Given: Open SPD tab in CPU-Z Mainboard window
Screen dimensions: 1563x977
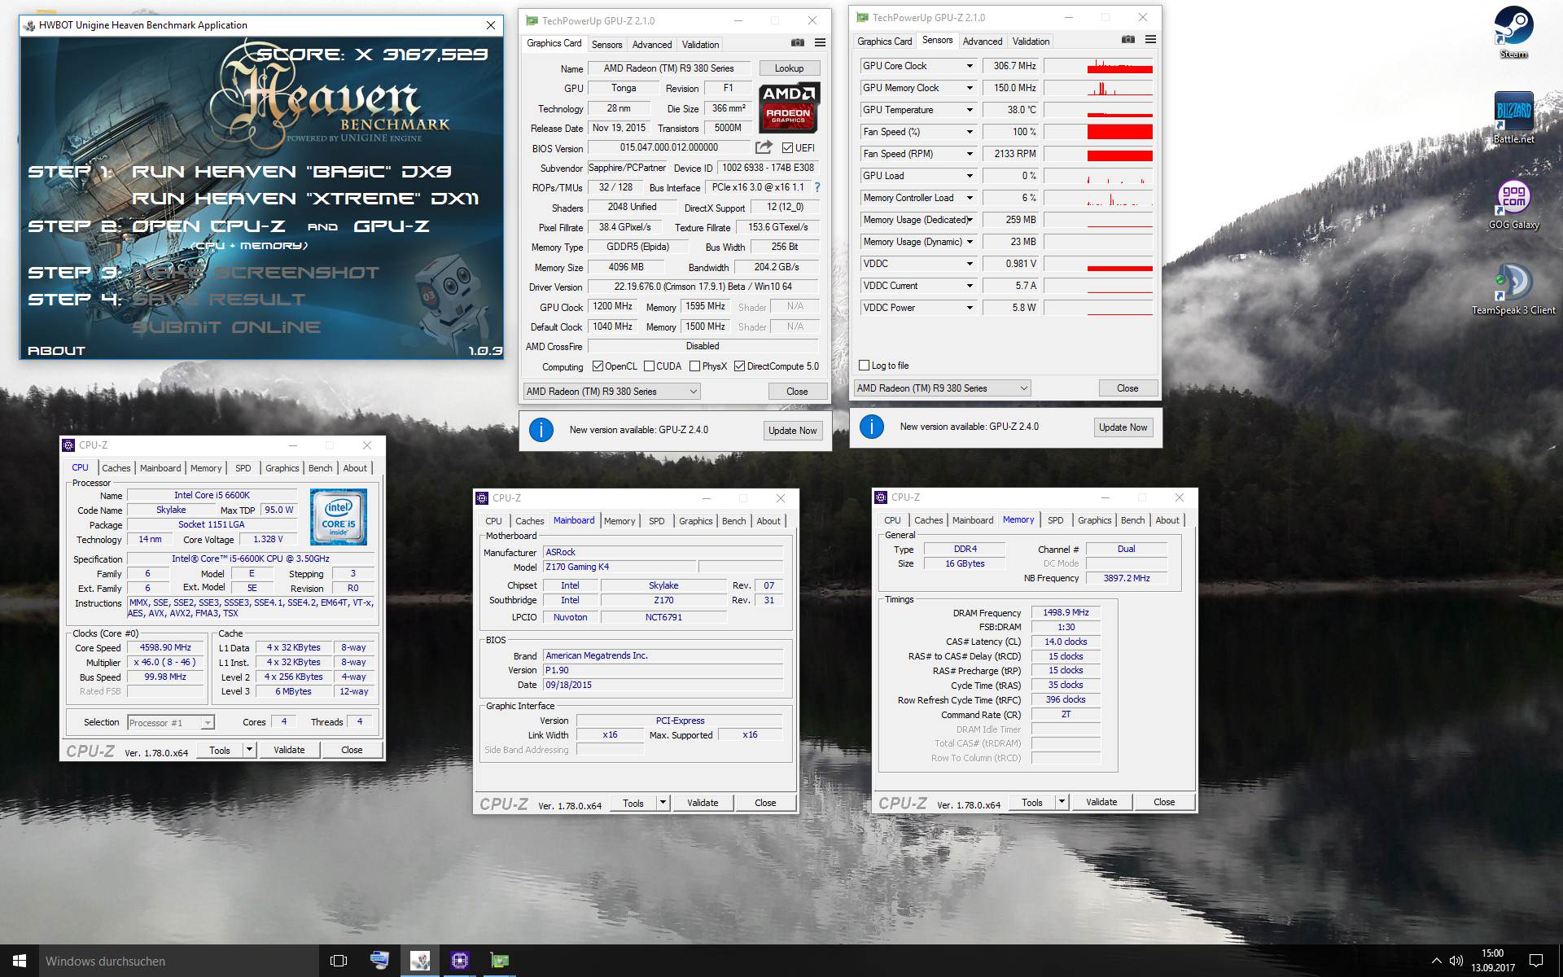Looking at the screenshot, I should tap(656, 521).
